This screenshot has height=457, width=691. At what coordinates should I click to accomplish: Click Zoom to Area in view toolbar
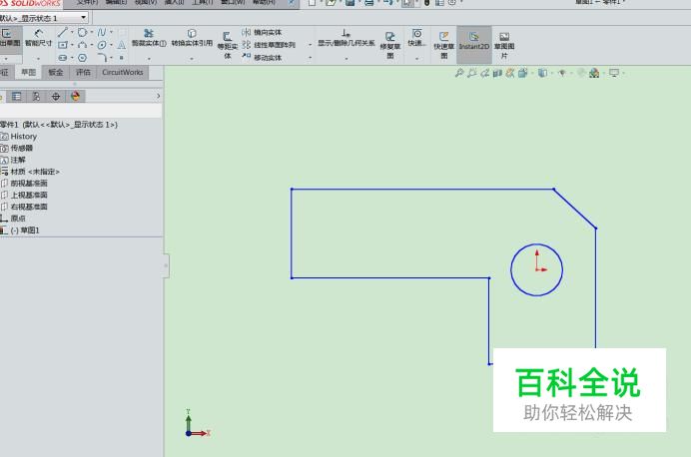(472, 73)
